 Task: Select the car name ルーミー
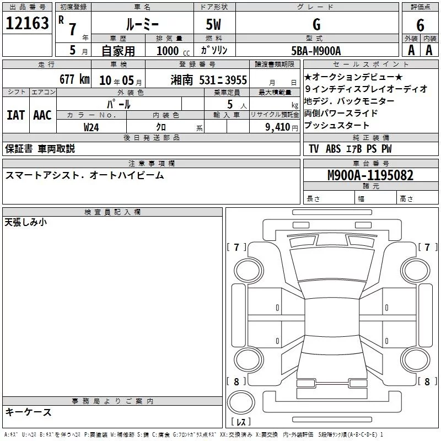coord(142,24)
